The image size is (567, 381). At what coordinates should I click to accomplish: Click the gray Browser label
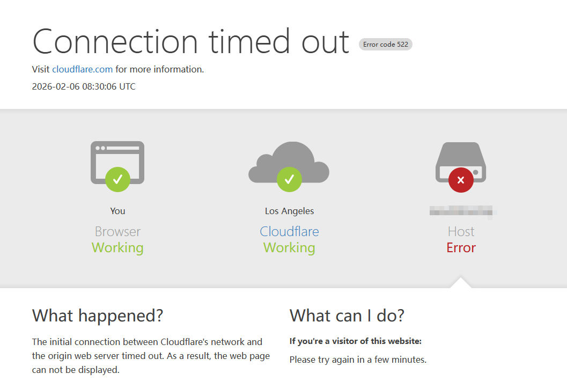pos(117,232)
